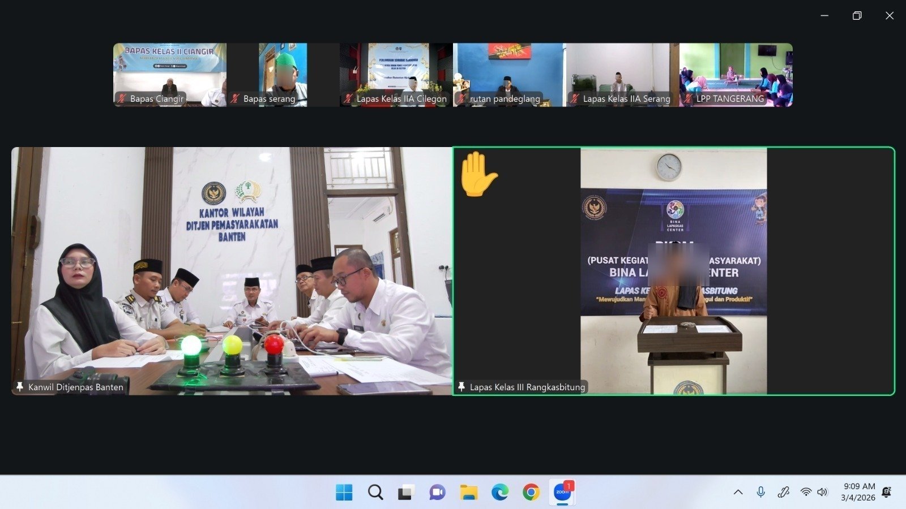Click the pin icon on Lapas Kelas III Rangkasbitung
Viewport: 906px width, 509px height.
(461, 387)
